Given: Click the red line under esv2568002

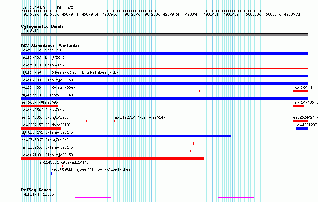Looking at the screenshot, I should click(x=110, y=91).
